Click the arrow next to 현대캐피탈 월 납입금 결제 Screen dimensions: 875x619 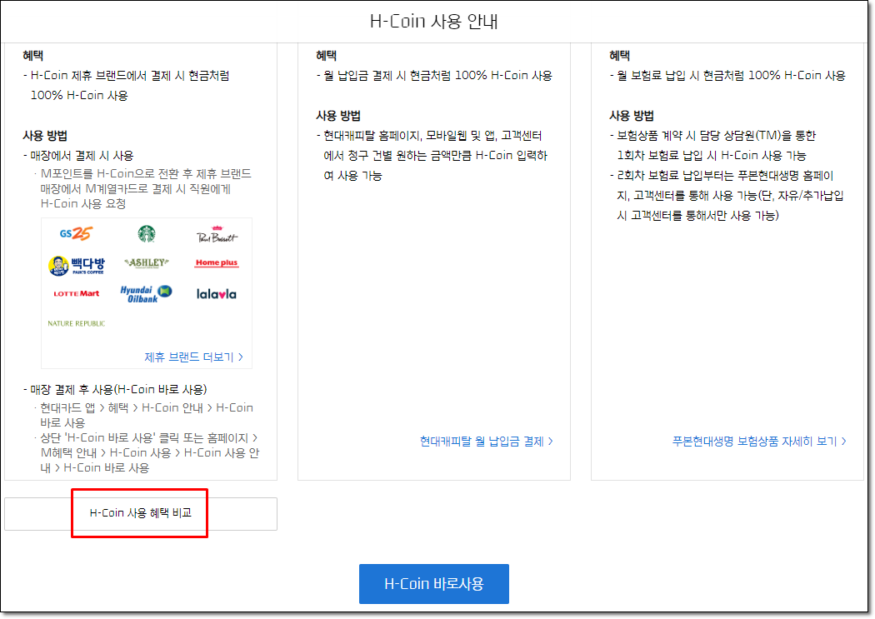tap(548, 442)
